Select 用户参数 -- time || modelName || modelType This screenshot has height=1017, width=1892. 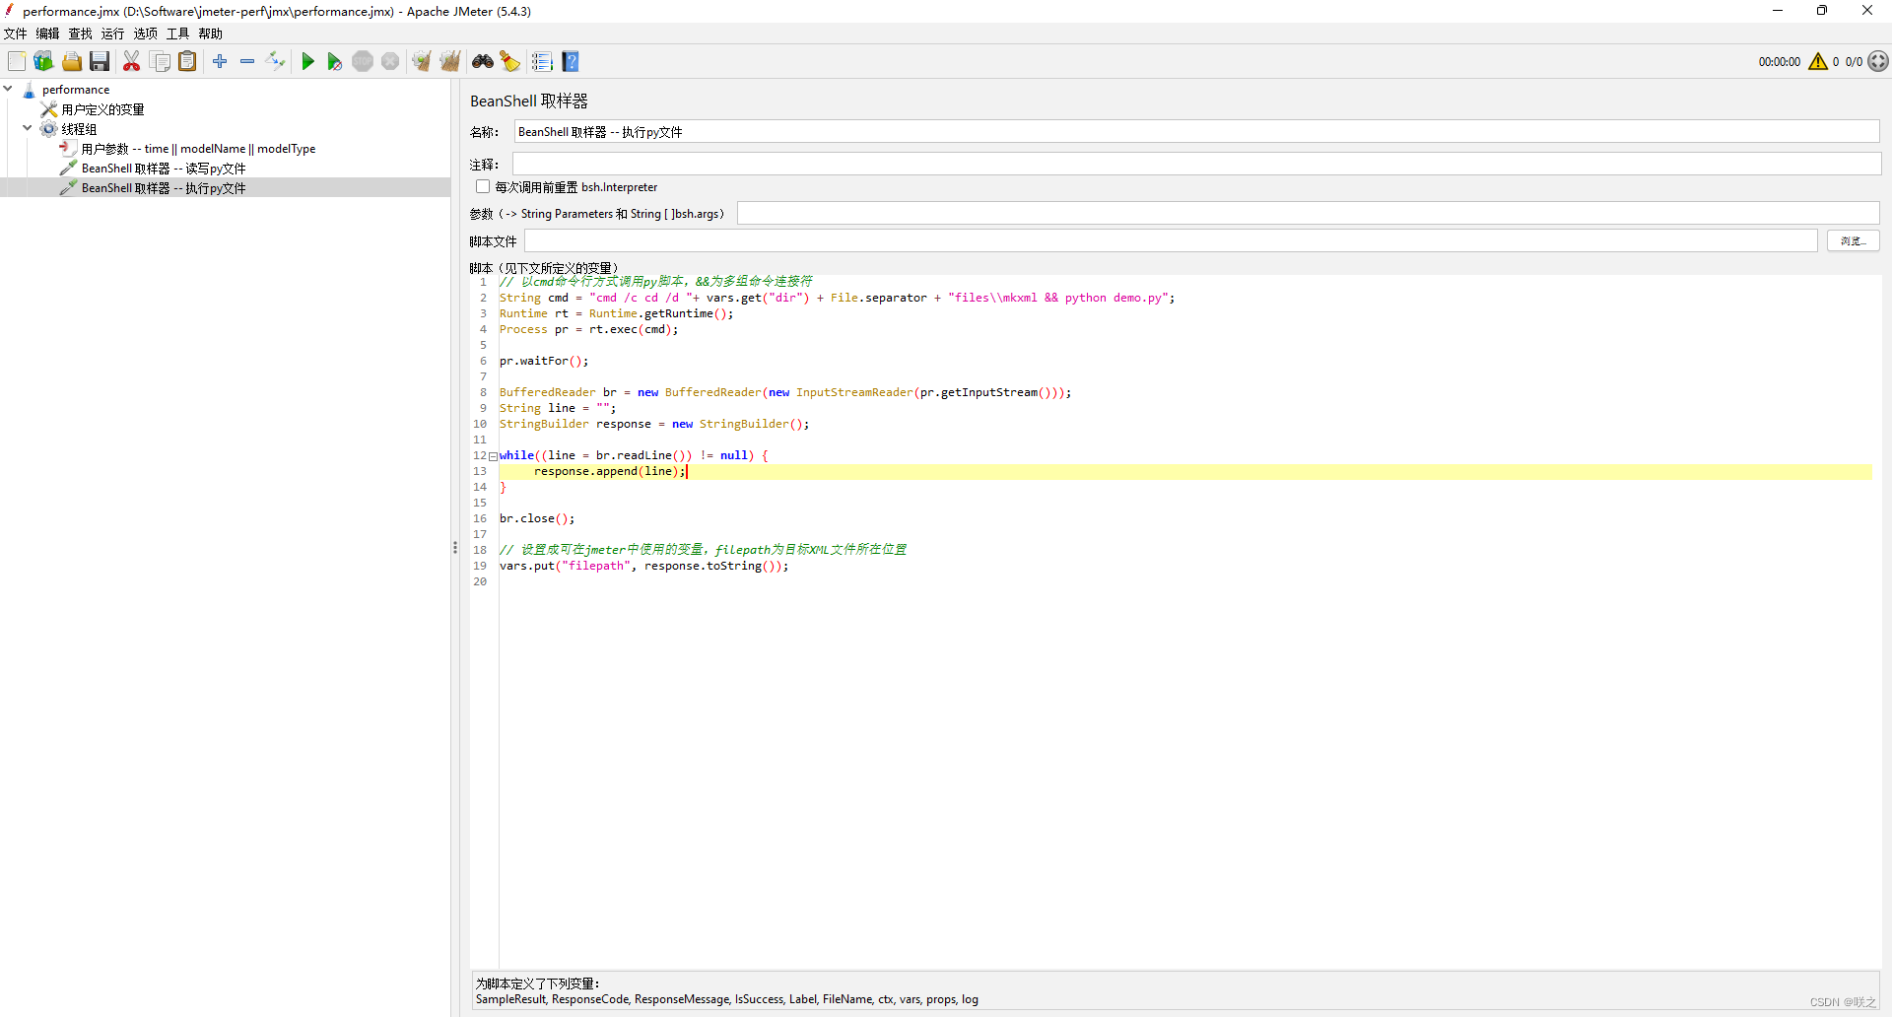(198, 149)
